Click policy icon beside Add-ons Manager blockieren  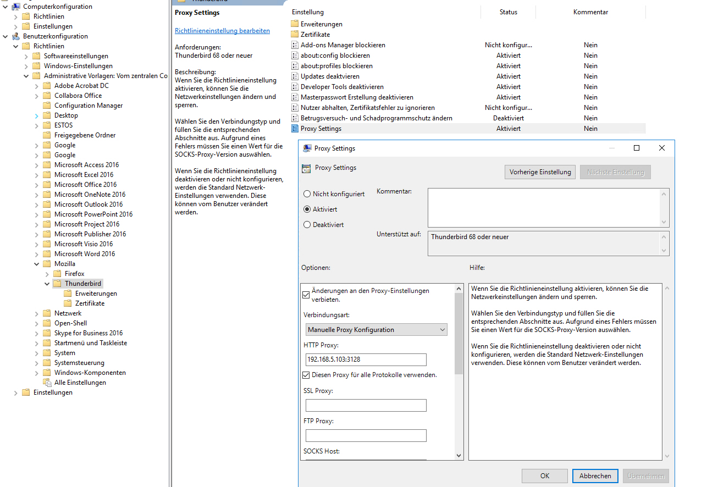(x=295, y=45)
